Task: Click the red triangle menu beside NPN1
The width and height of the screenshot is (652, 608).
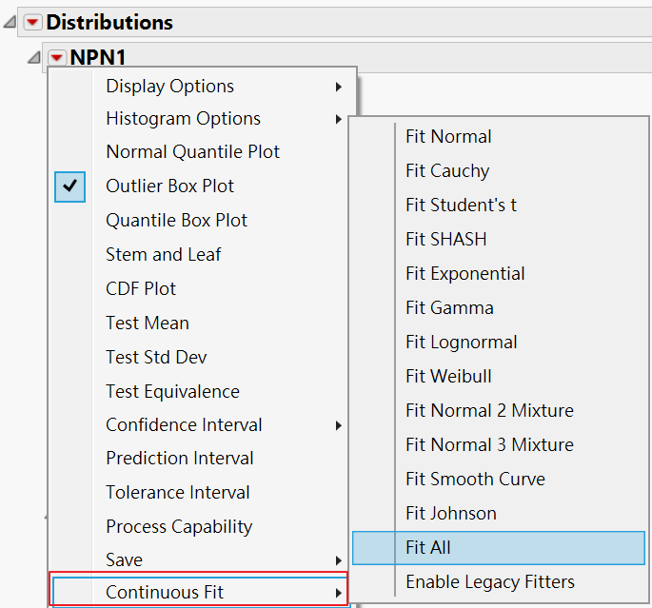Action: (58, 58)
